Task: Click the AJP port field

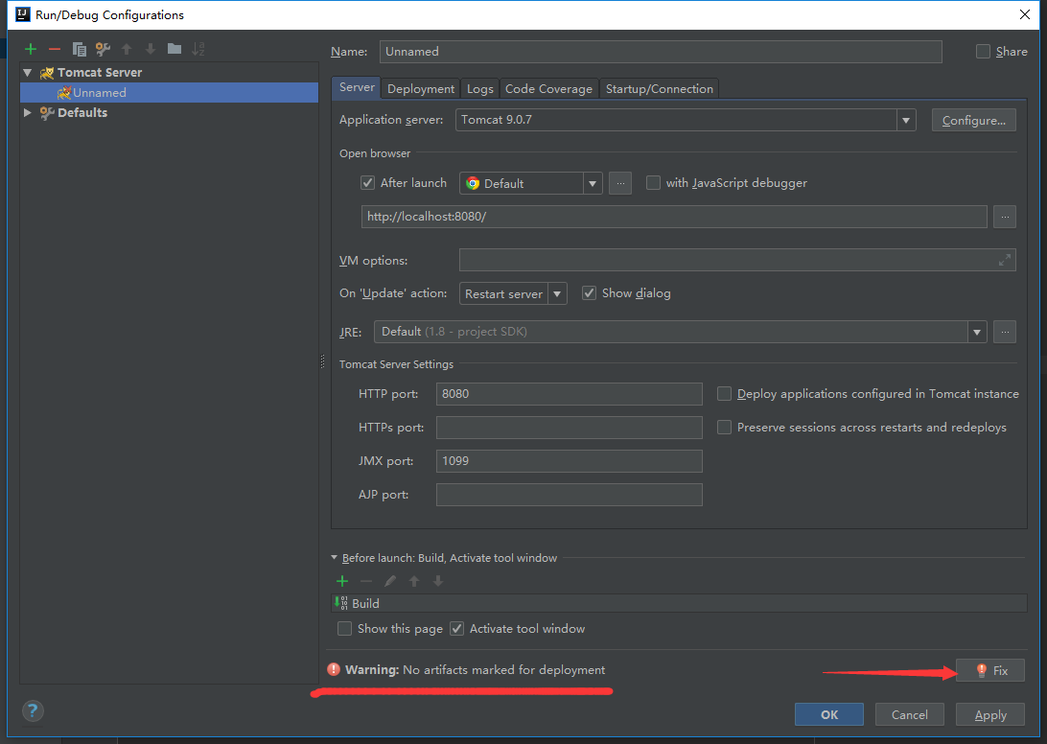Action: pos(570,495)
